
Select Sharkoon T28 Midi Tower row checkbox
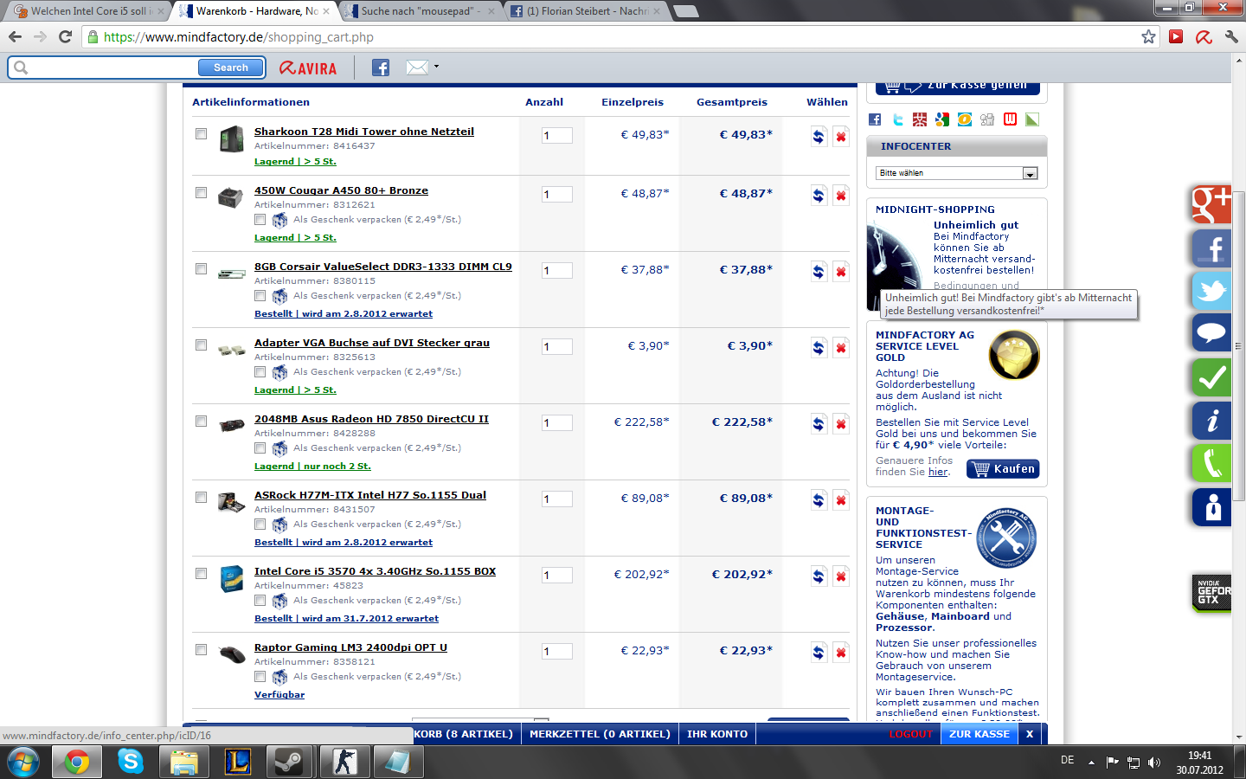(x=201, y=134)
